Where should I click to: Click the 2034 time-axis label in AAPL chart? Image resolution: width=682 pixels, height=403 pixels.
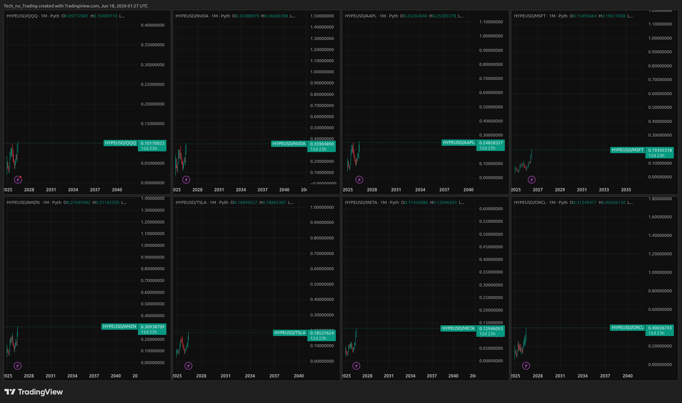coord(420,190)
